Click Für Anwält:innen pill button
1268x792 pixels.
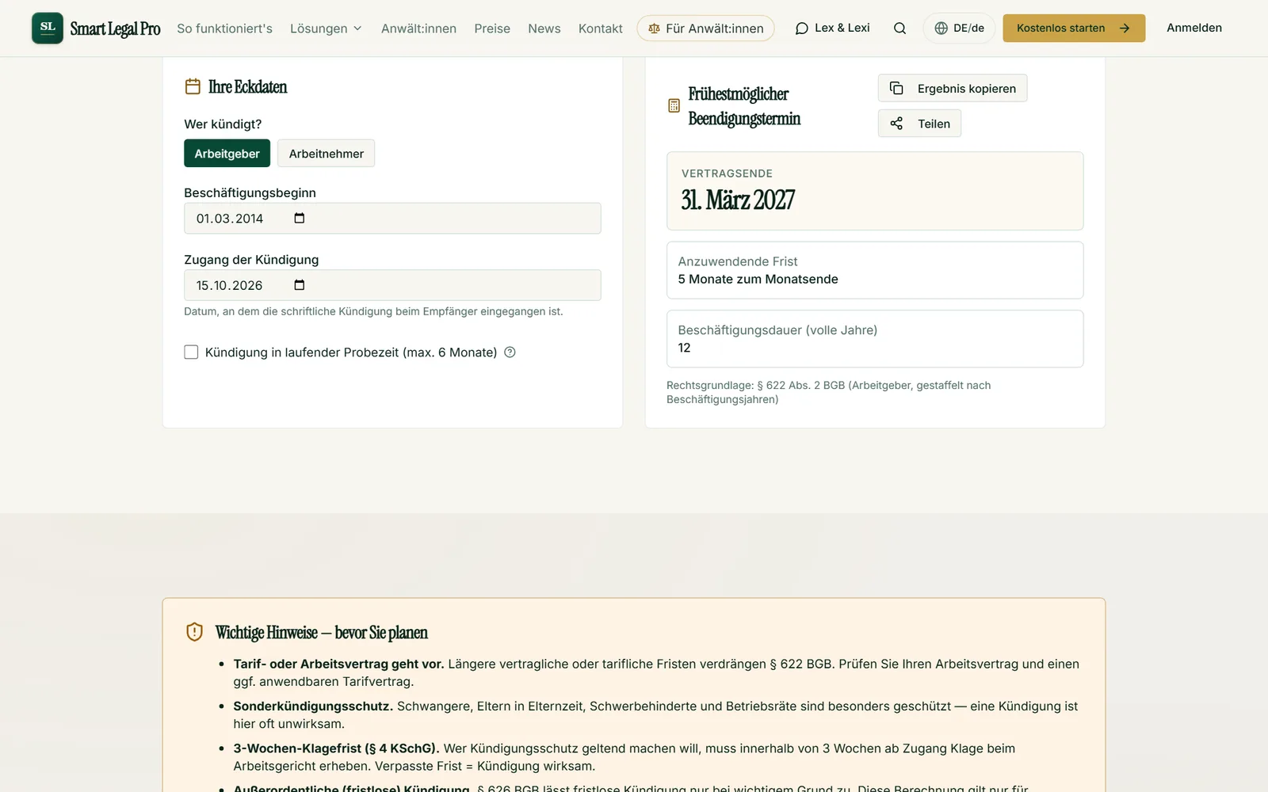point(705,29)
